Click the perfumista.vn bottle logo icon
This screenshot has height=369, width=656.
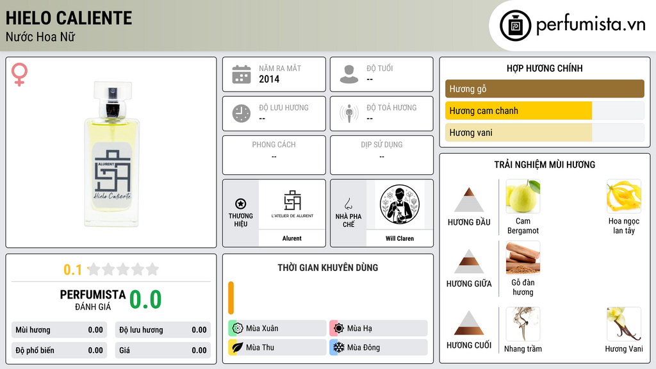coord(515,26)
